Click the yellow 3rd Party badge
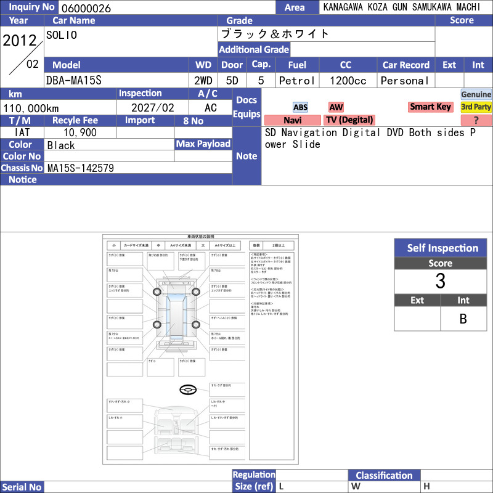This screenshot has width=493, height=493. [476, 107]
